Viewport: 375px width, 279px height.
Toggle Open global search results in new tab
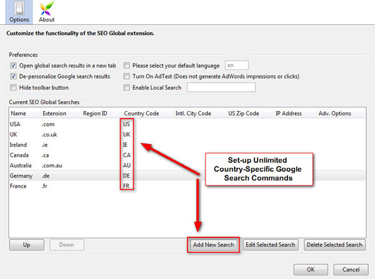pos(13,66)
